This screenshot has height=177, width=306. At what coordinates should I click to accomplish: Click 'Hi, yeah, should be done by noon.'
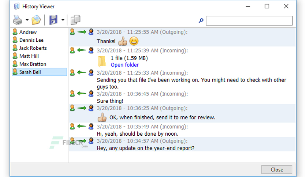138,134
